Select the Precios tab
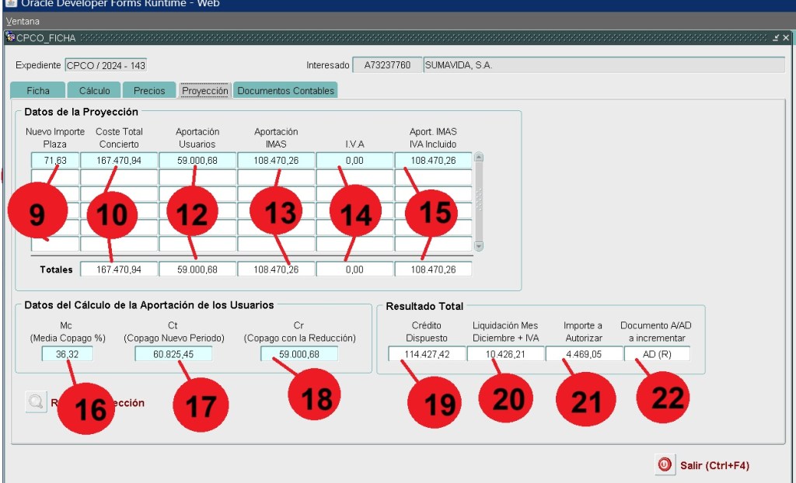Screen dimensions: 796x483 (x=149, y=91)
